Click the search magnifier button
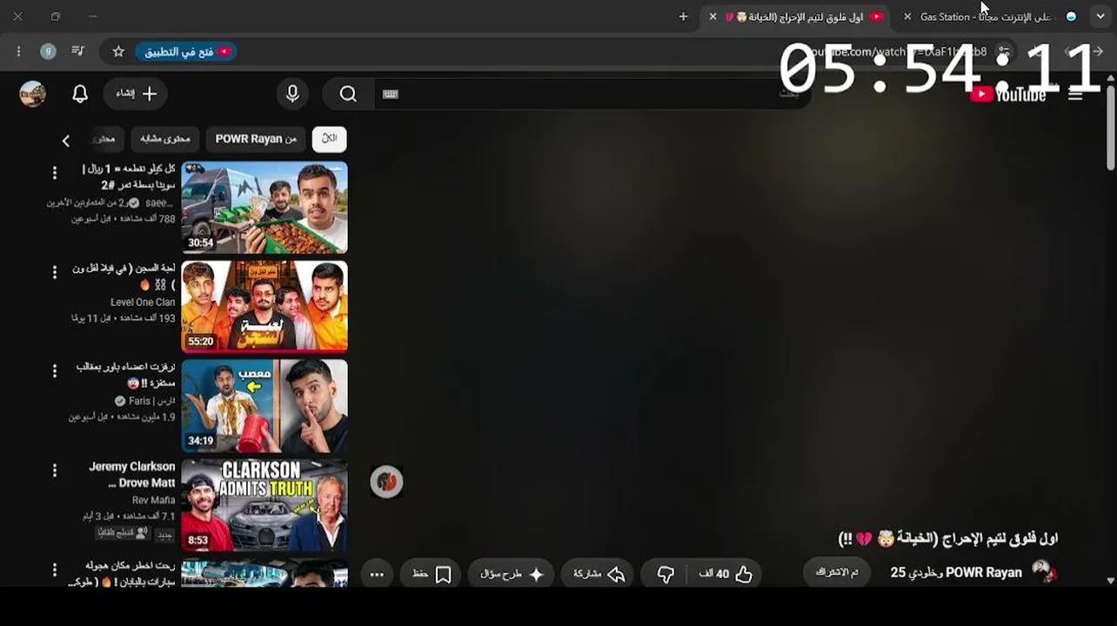 [x=348, y=94]
